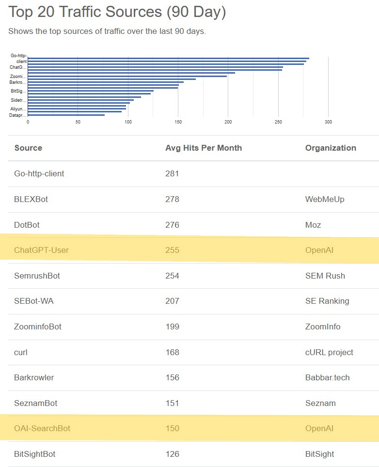Click highlighted ChatGPT-User source row

click(42, 250)
